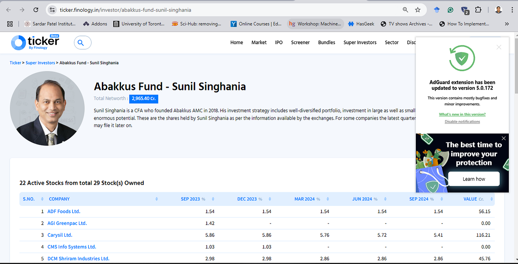Click Super Investors breadcrumb link

pyautogui.click(x=40, y=63)
